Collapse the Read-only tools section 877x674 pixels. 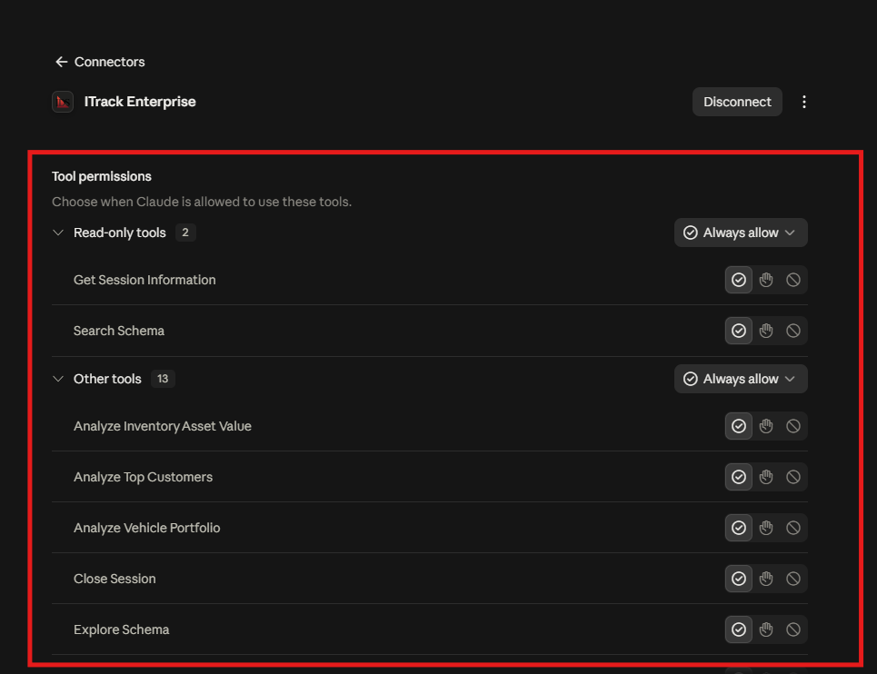(58, 233)
